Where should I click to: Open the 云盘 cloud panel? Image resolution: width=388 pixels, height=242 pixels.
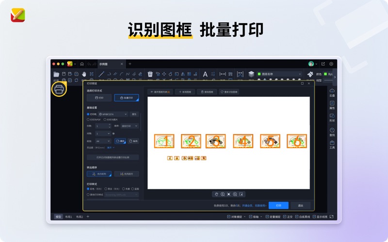[332, 93]
